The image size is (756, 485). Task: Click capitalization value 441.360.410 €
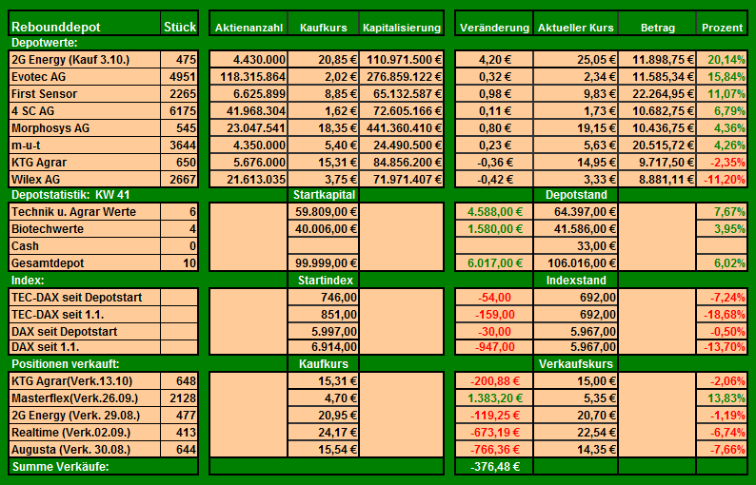(402, 128)
